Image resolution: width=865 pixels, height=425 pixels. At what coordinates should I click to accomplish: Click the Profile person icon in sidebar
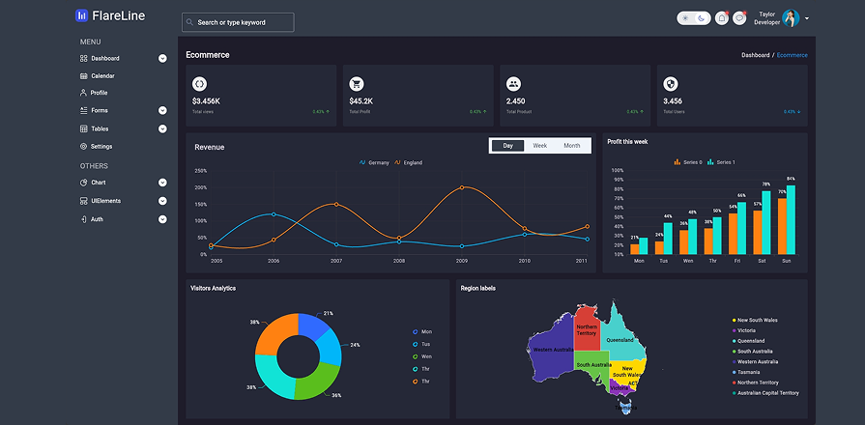click(84, 93)
